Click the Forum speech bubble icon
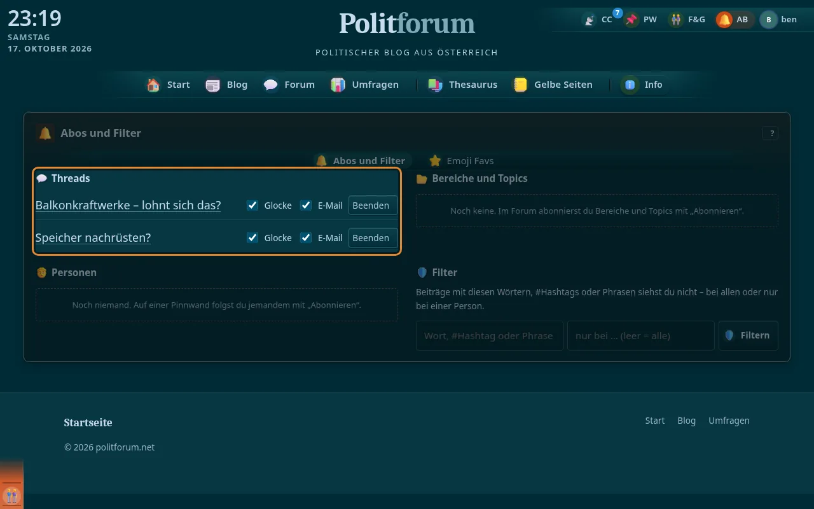The width and height of the screenshot is (814, 509). pyautogui.click(x=271, y=85)
